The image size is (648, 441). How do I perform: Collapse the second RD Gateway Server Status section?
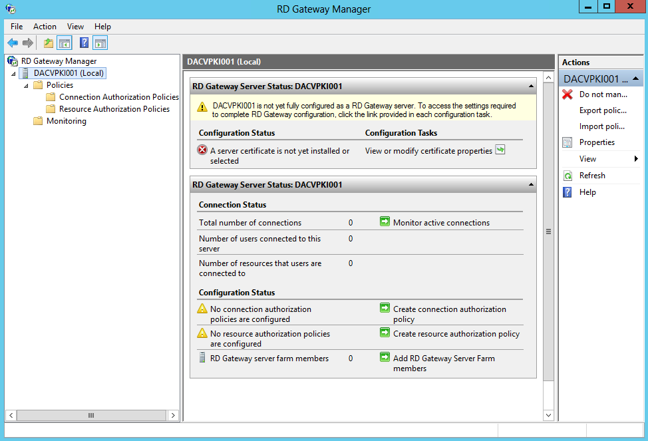pos(531,185)
